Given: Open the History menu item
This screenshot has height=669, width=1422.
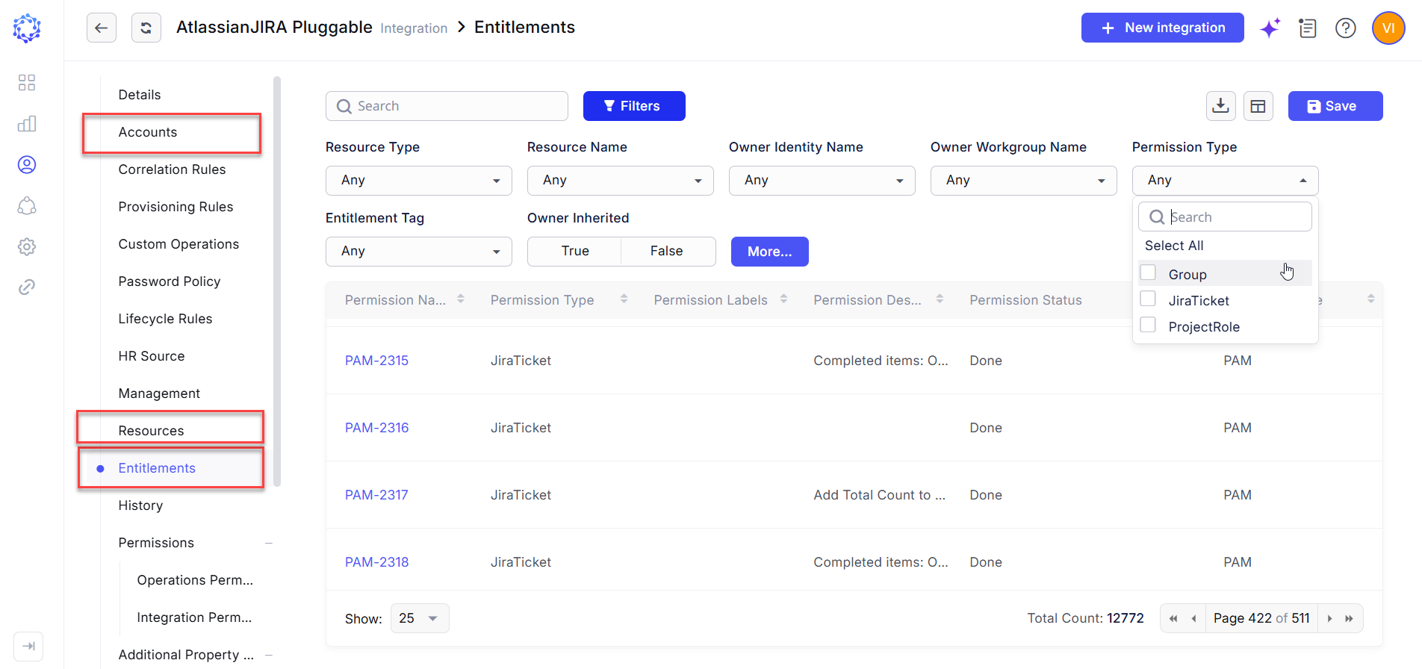Looking at the screenshot, I should [140, 505].
